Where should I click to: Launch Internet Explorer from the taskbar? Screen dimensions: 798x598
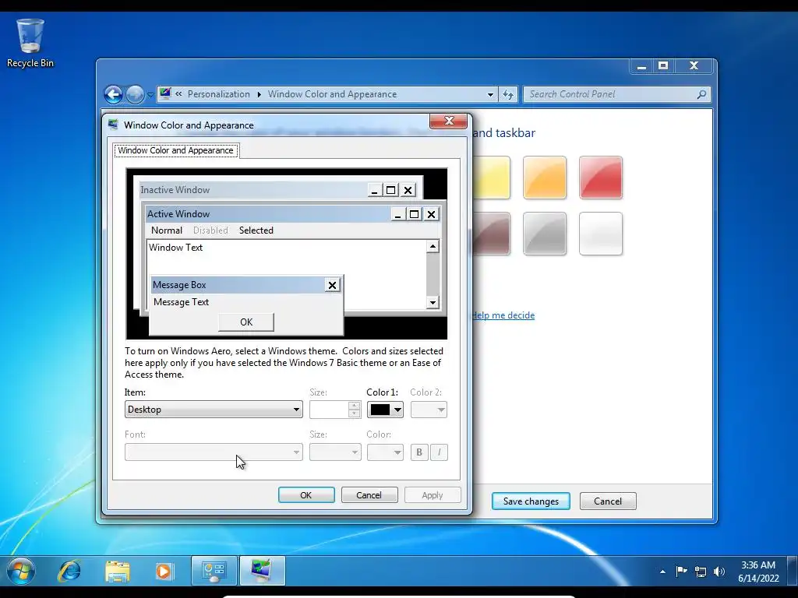(x=69, y=571)
